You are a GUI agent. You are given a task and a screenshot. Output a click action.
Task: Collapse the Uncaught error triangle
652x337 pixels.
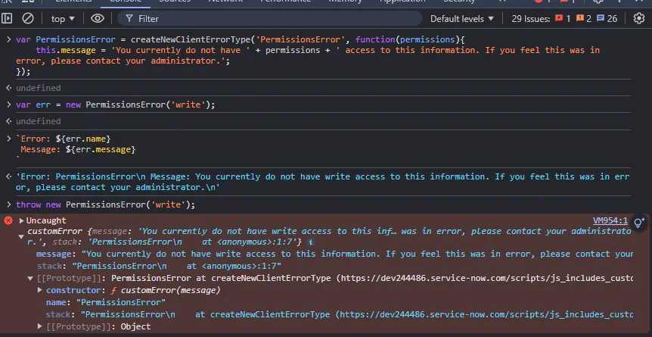click(x=21, y=221)
